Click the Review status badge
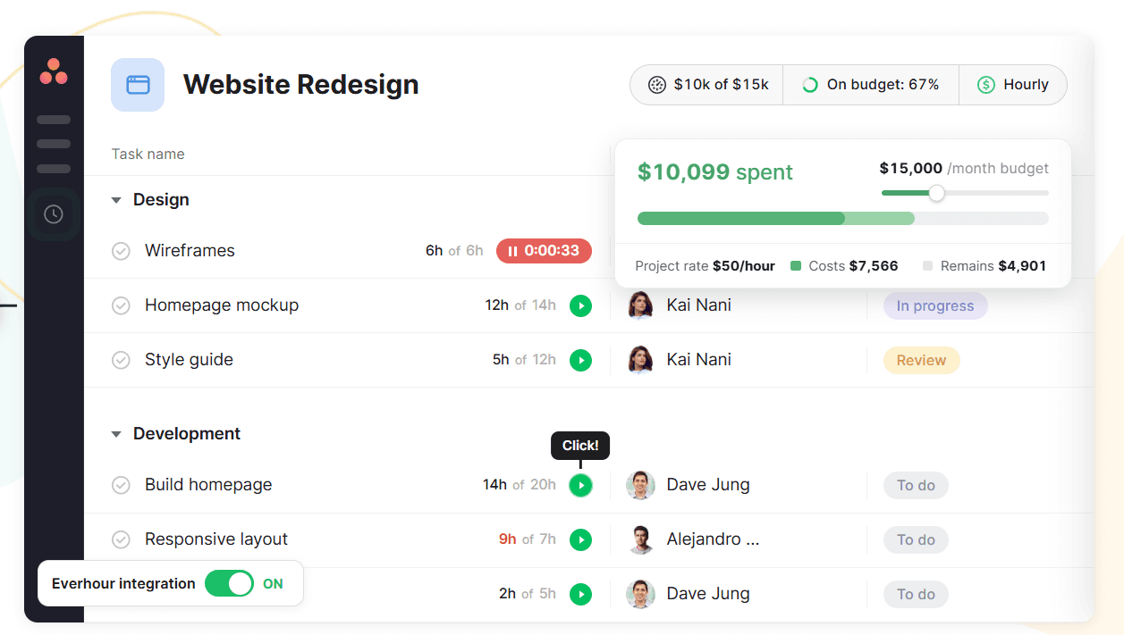This screenshot has width=1124, height=635. click(x=921, y=360)
